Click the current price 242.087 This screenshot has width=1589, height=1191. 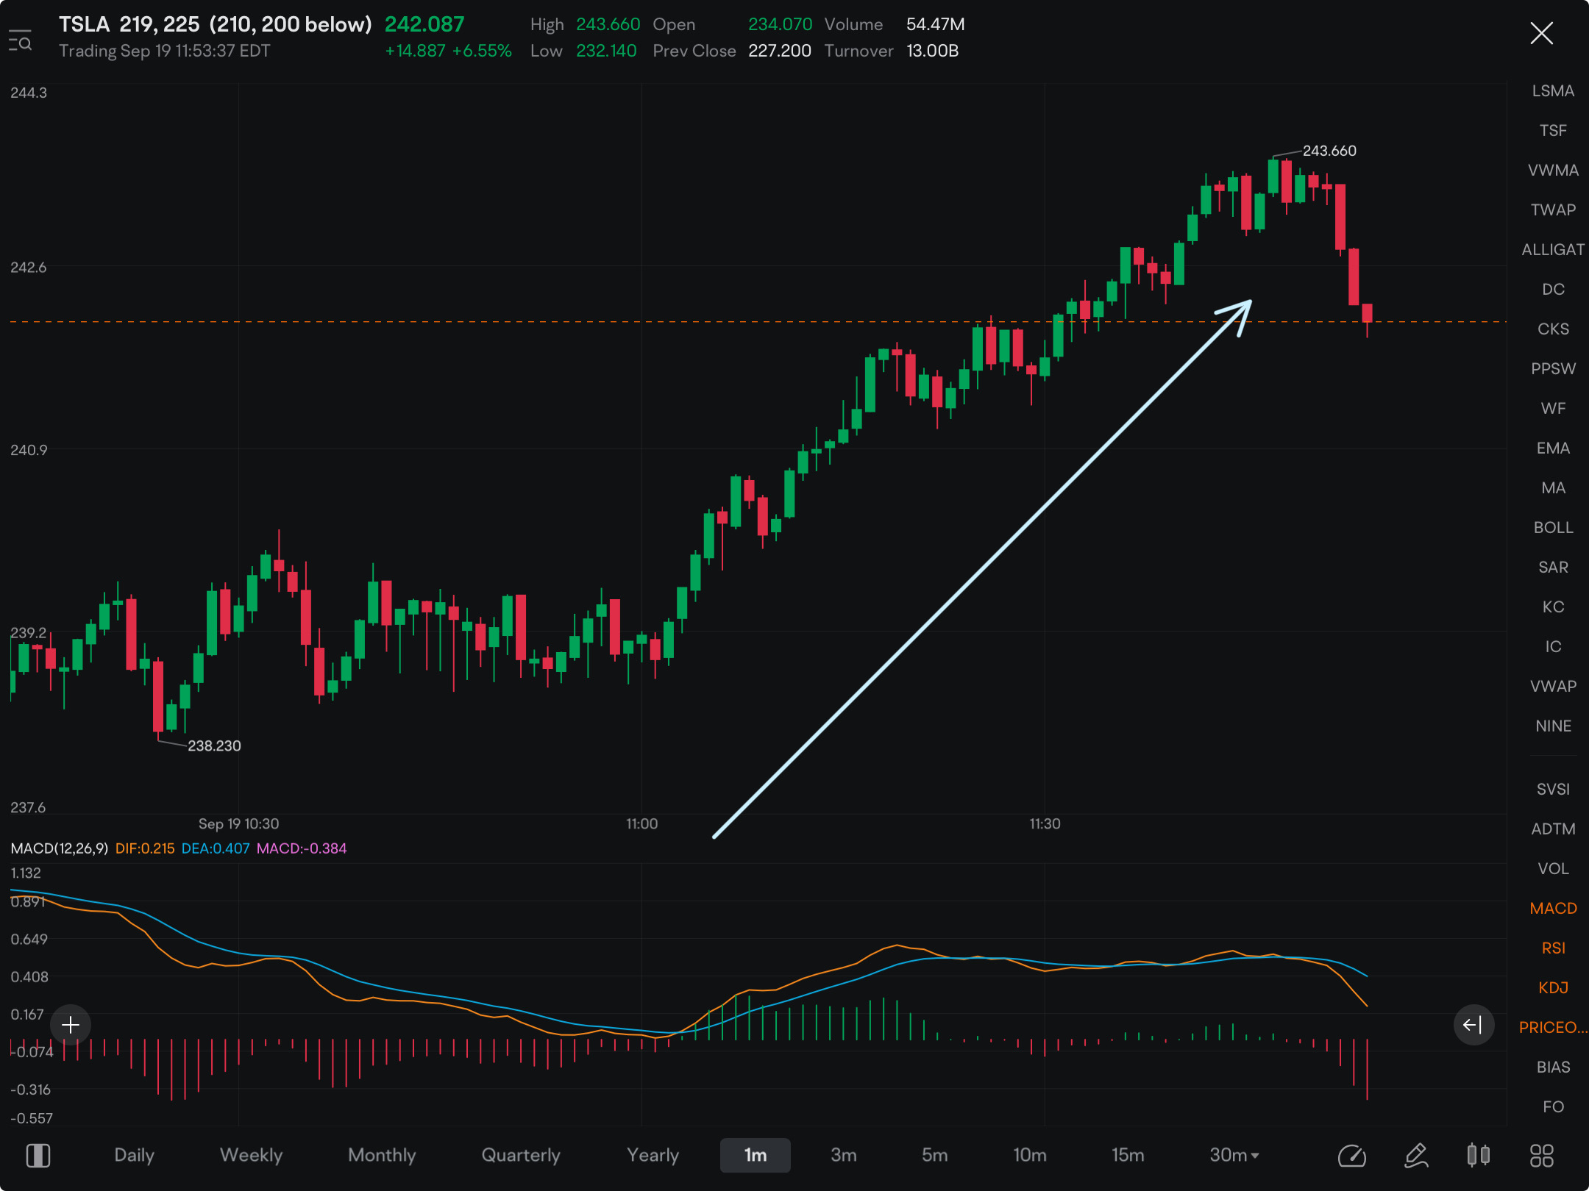pyautogui.click(x=424, y=24)
